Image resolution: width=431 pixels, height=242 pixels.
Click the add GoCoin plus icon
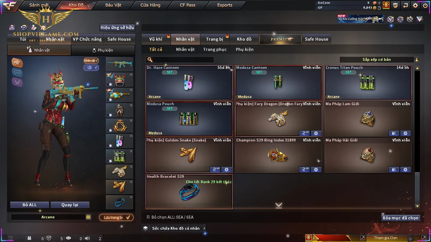point(379,3)
